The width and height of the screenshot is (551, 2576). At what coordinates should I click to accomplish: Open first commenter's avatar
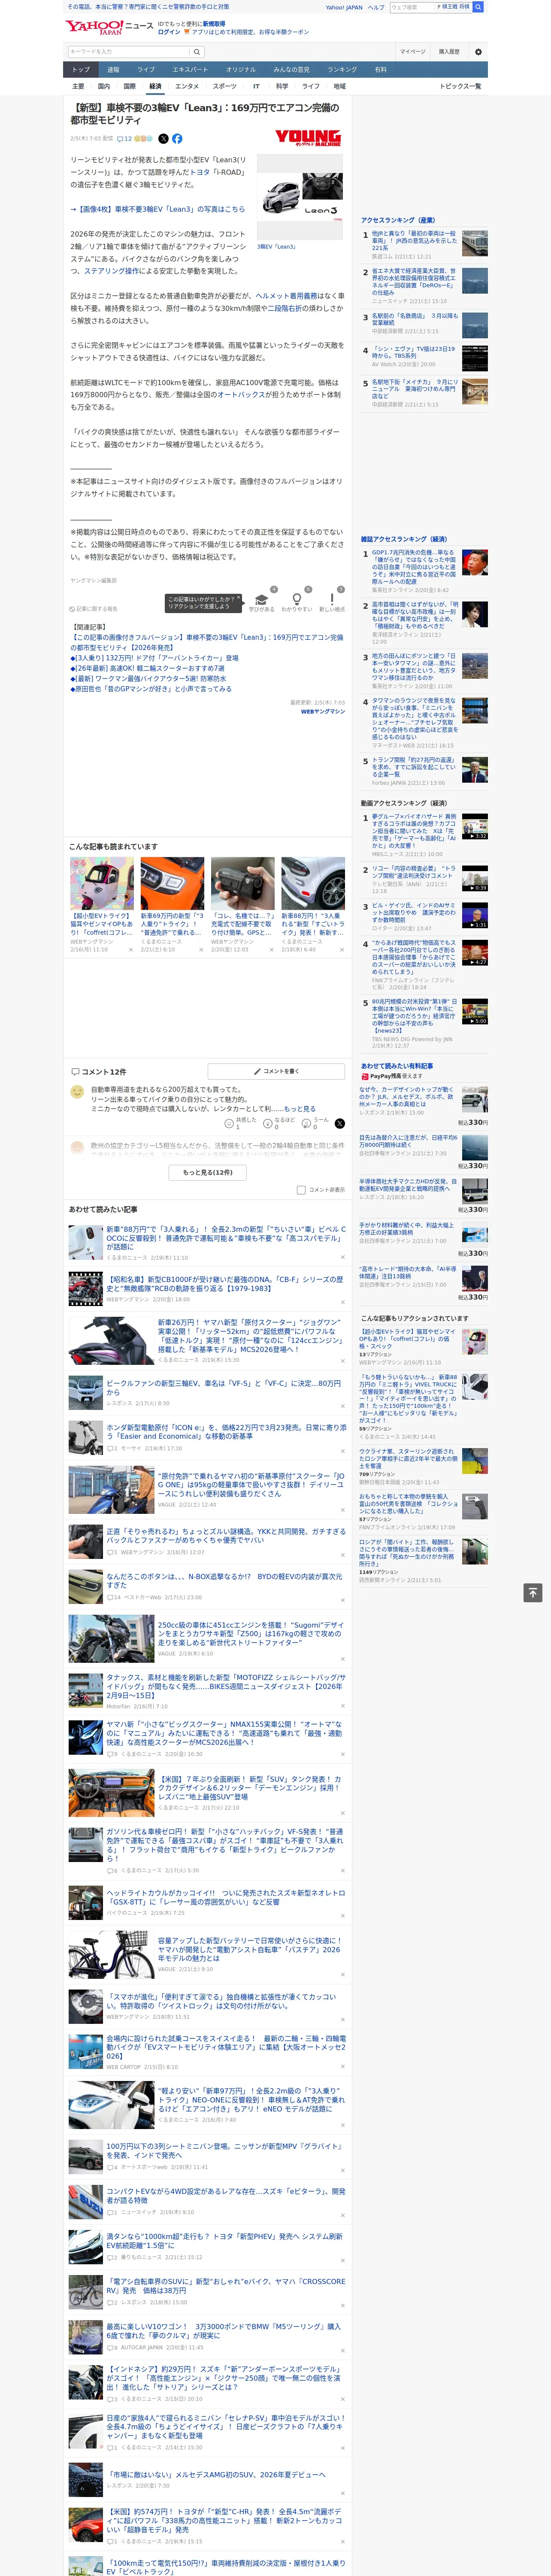click(77, 1092)
